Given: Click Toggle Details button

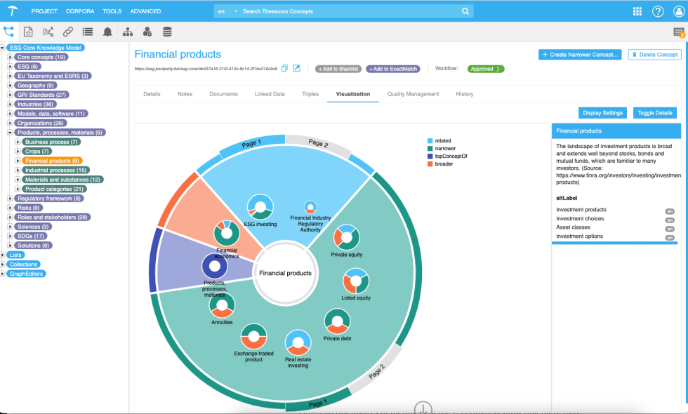Looking at the screenshot, I should click(x=654, y=112).
